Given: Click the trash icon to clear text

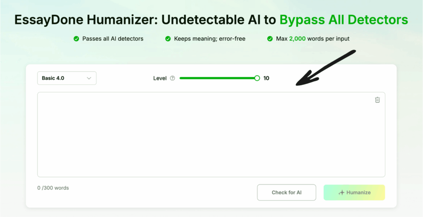Looking at the screenshot, I should click(x=377, y=100).
